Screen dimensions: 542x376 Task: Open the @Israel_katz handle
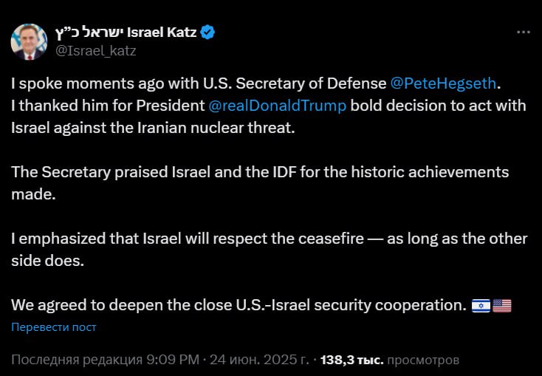coord(96,51)
